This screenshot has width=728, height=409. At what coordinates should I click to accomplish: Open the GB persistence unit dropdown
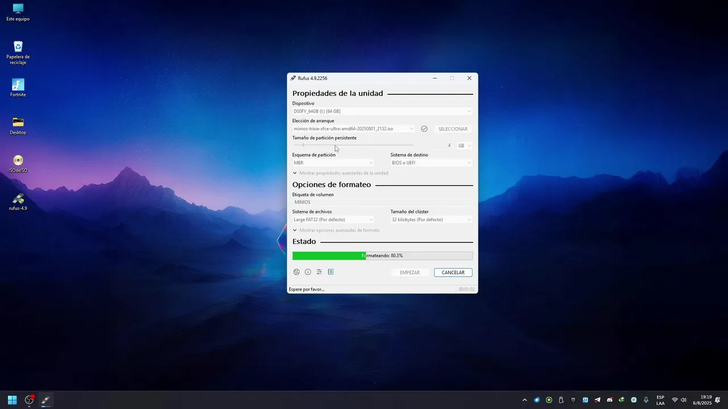coord(465,145)
